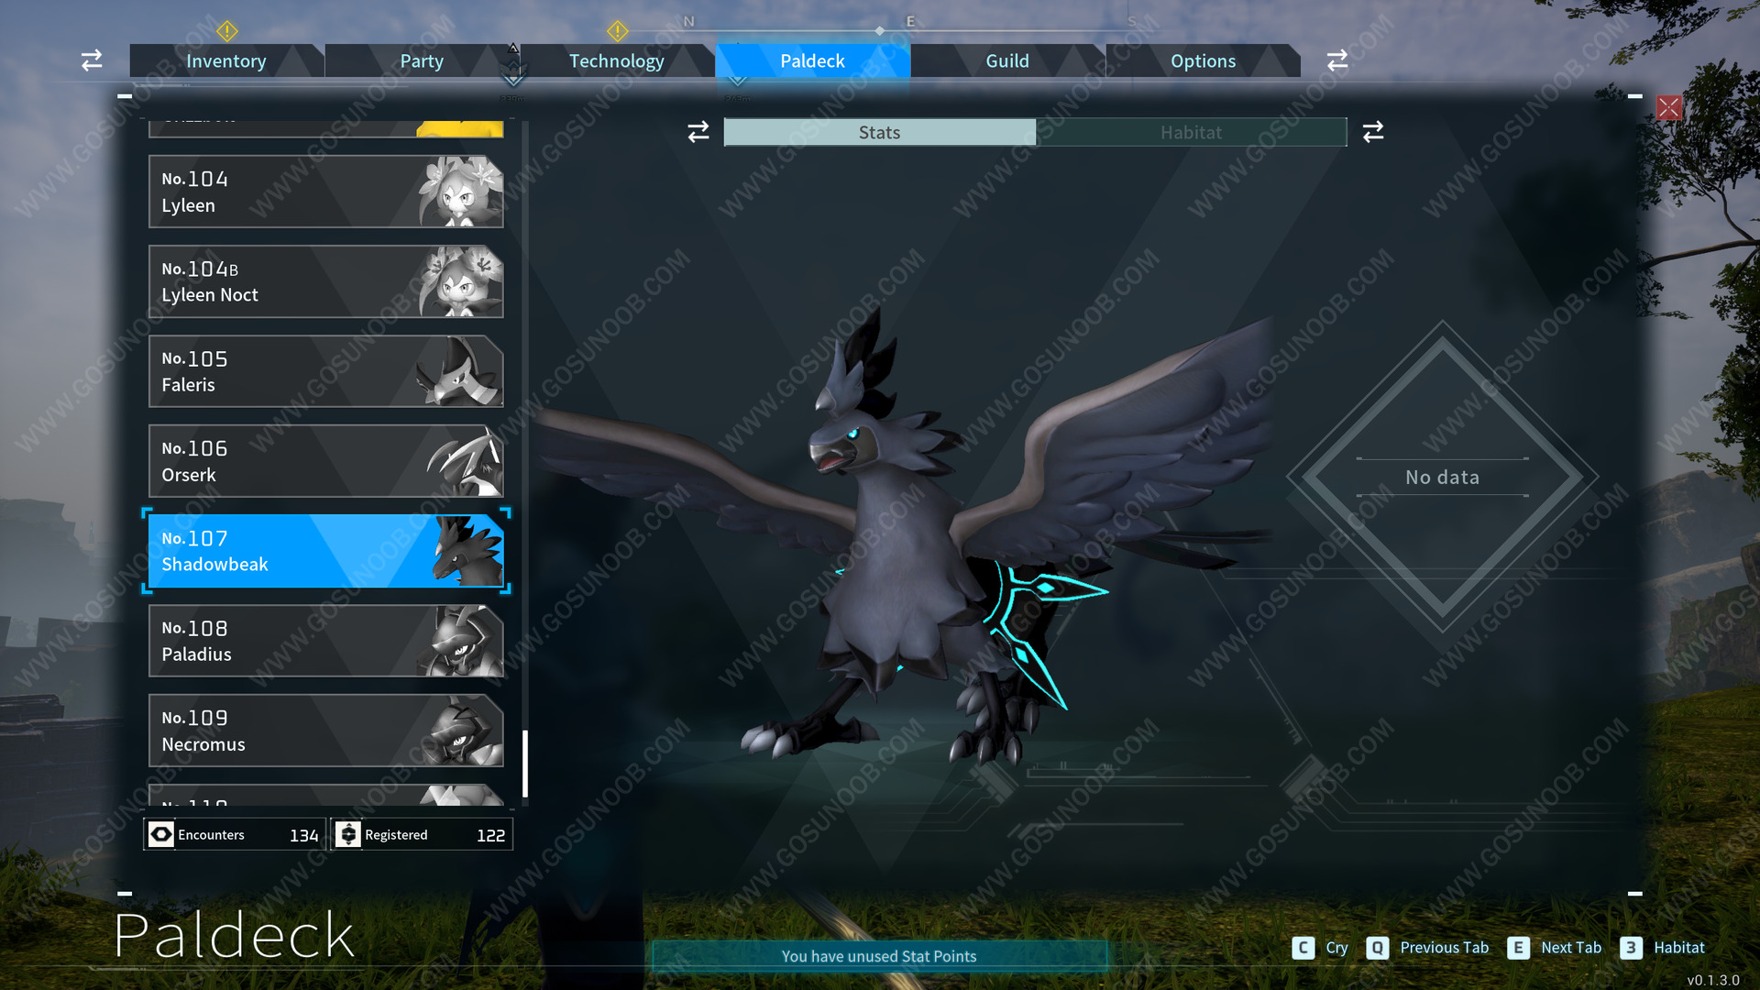Click the Lyleen Noct portrait thumbnail

pos(460,281)
